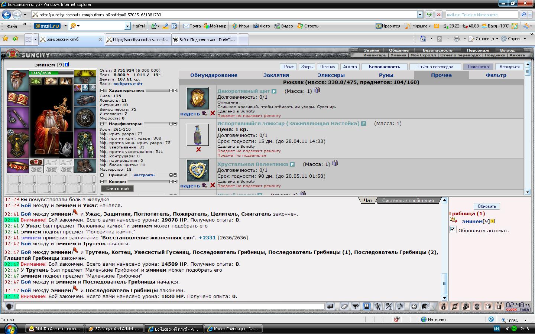This screenshot has height=334, width=535.
Task: Switch to the Руны tab
Action: coord(386,75)
